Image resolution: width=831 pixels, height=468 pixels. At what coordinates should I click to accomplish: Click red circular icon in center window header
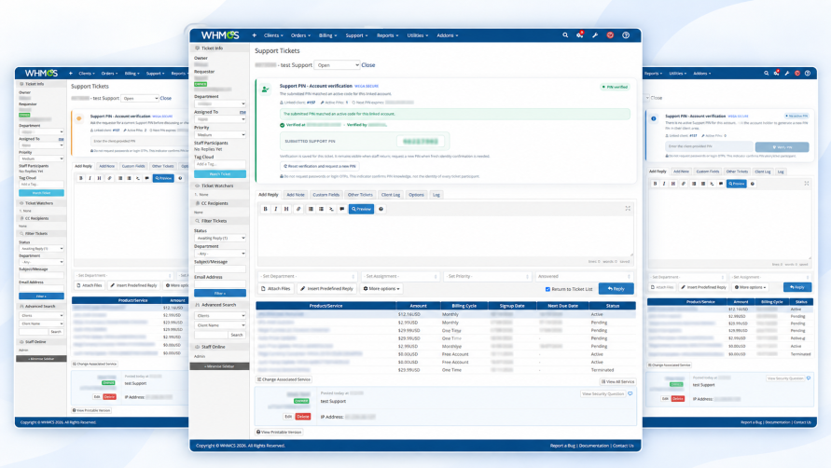point(610,35)
